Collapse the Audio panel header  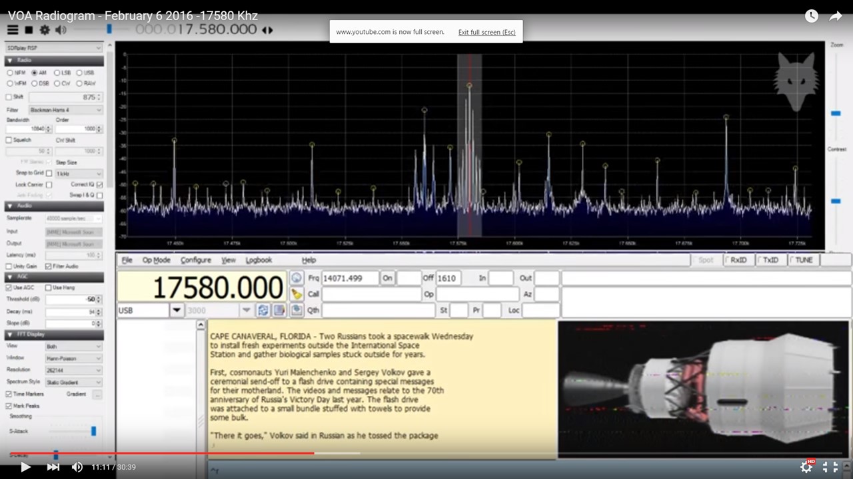point(54,206)
